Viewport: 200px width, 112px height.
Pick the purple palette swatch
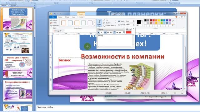click(170, 20)
